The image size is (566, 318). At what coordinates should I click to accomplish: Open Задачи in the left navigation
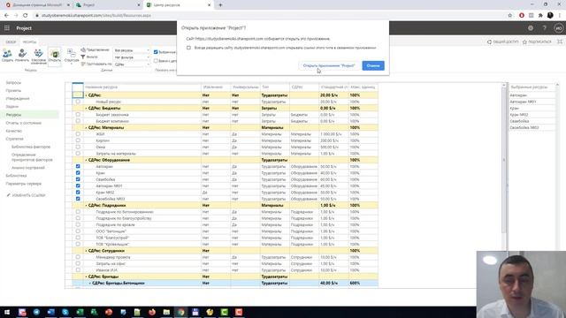click(11, 107)
